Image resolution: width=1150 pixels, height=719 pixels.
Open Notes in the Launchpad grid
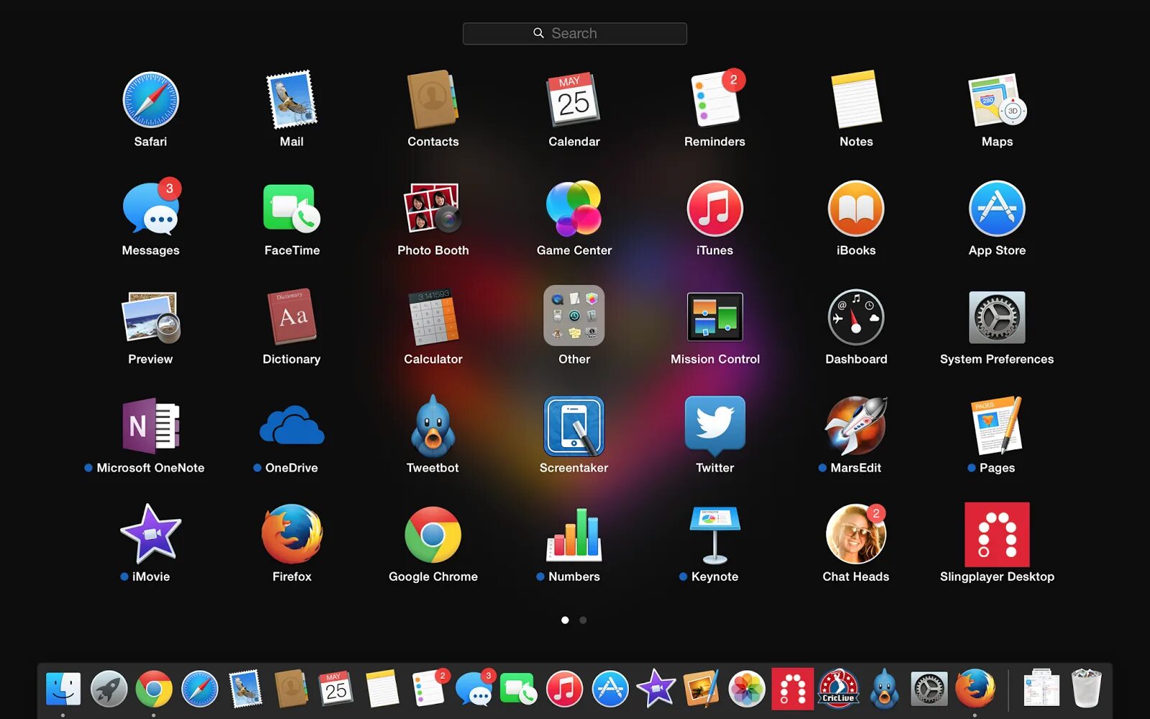(856, 100)
